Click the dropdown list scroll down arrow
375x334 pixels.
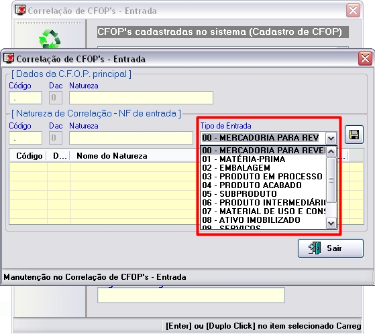[331, 224]
